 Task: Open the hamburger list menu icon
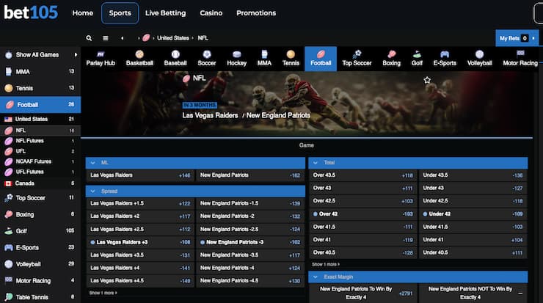[106, 38]
